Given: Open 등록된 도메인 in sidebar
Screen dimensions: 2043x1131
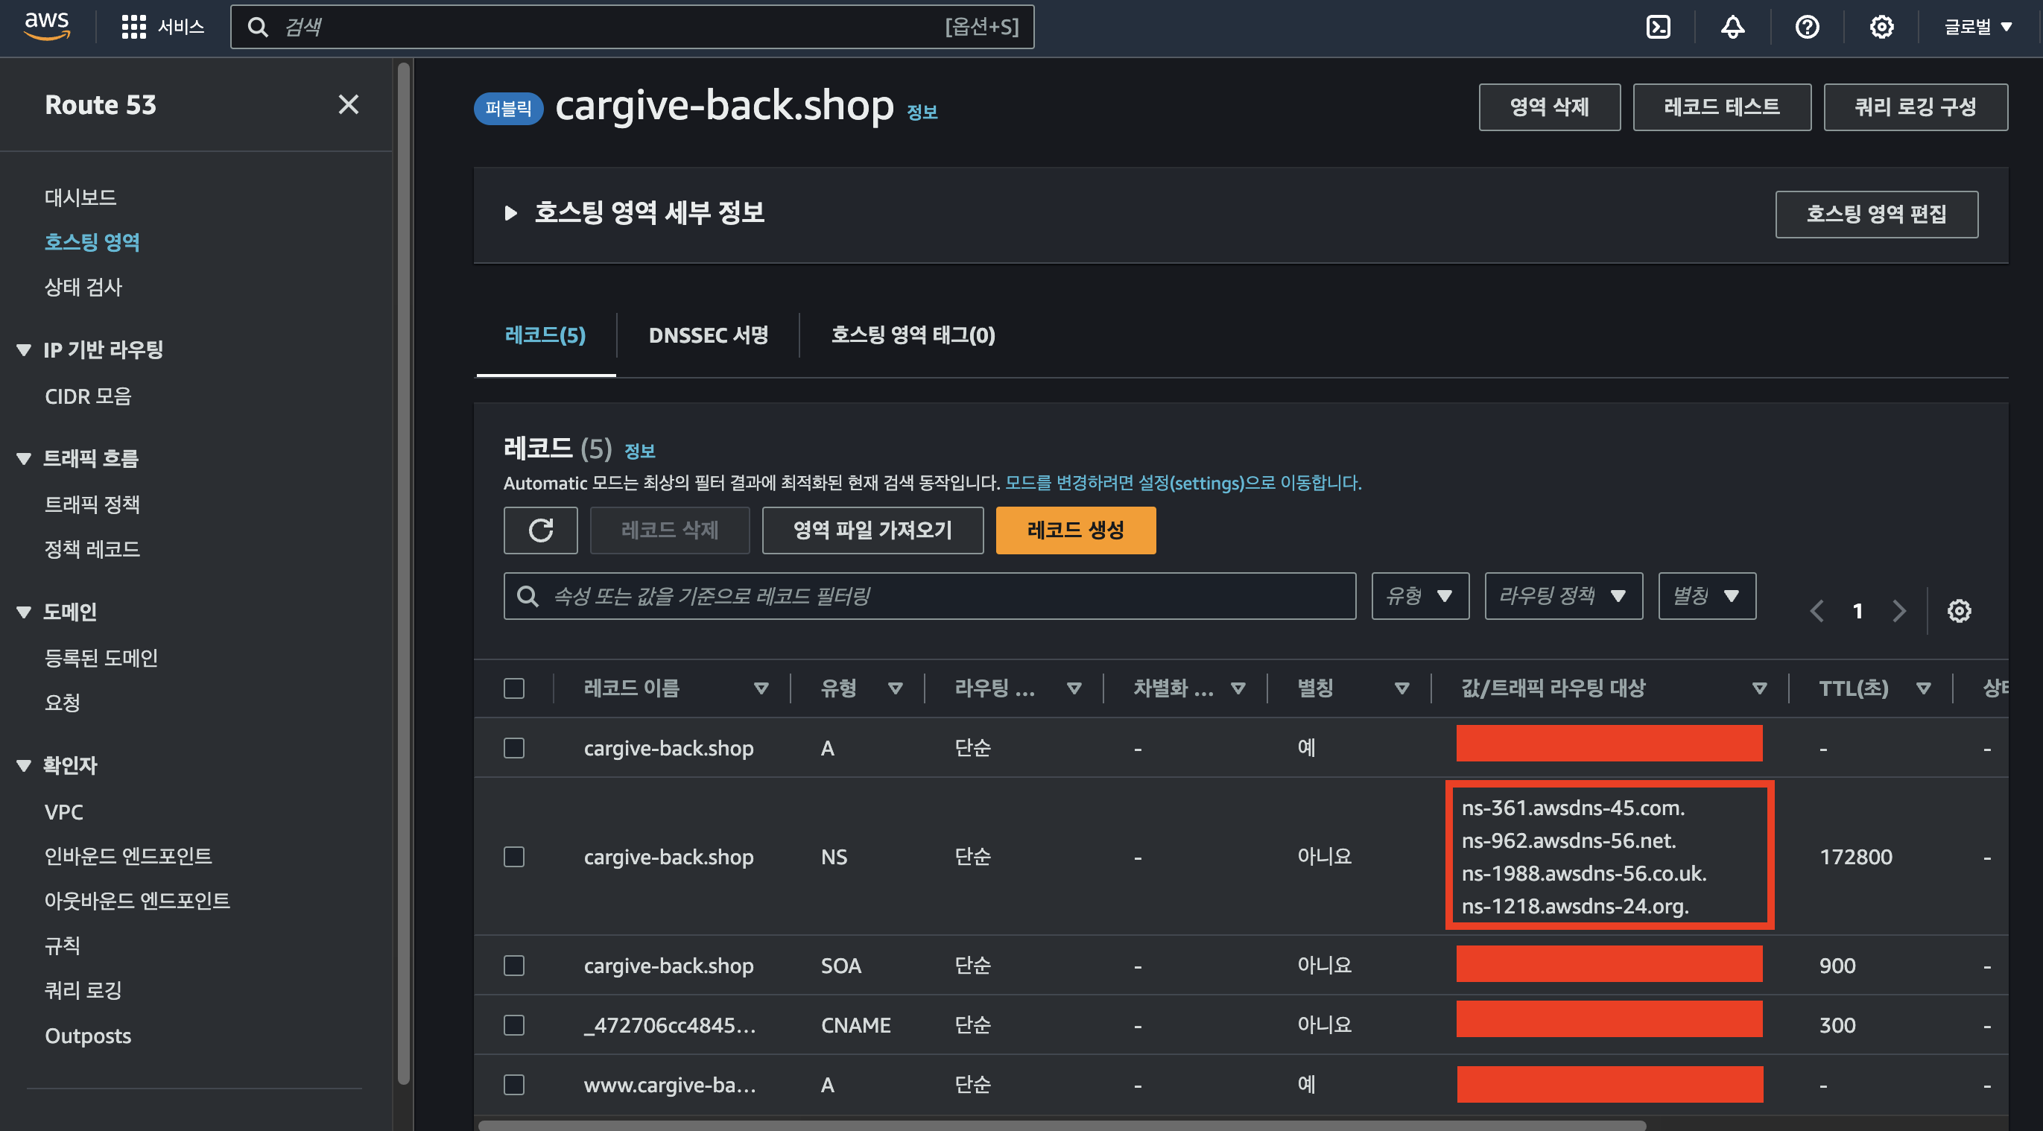Looking at the screenshot, I should click(101, 657).
